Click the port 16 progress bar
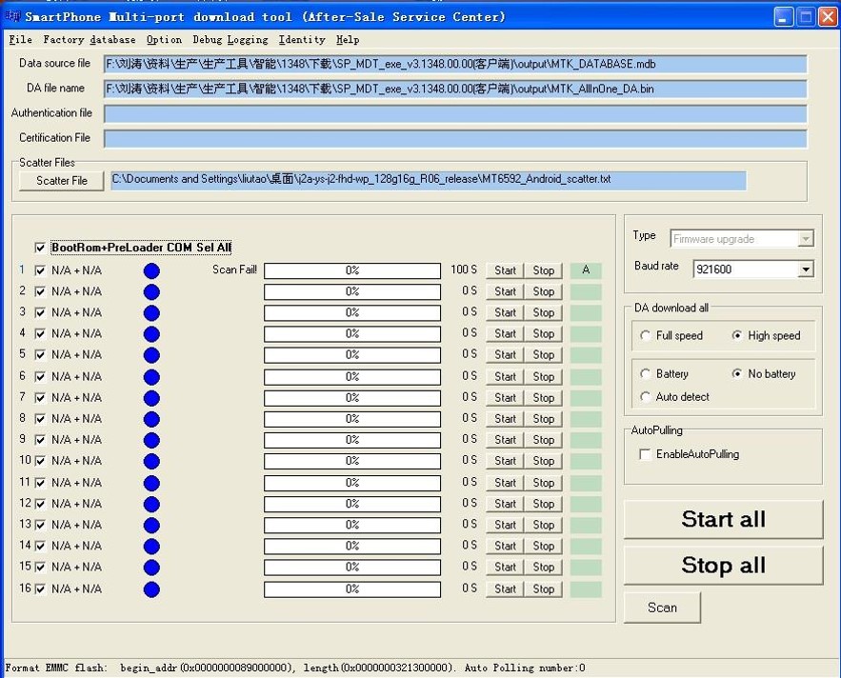 [x=352, y=588]
